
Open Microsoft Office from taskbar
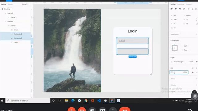click(x=92, y=101)
